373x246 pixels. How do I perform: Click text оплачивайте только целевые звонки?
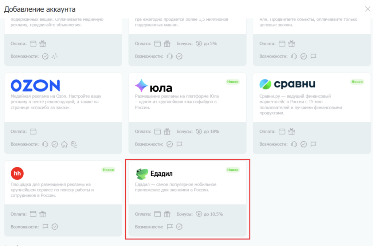[308, 22]
